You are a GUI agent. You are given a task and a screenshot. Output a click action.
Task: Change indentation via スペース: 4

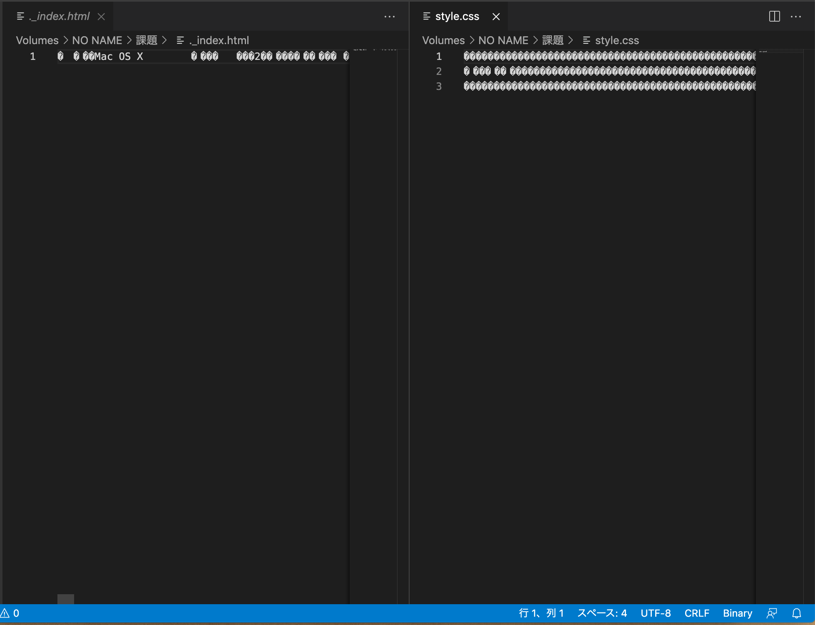click(601, 613)
